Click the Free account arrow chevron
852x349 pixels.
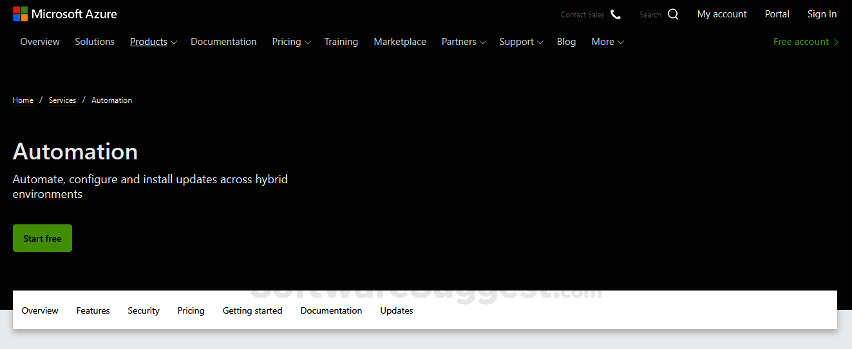836,42
